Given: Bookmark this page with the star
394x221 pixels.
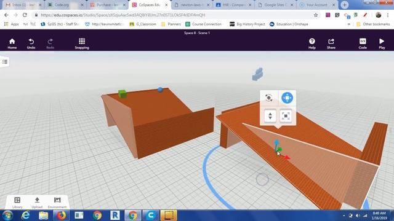Looking at the screenshot, I should click(x=316, y=15).
